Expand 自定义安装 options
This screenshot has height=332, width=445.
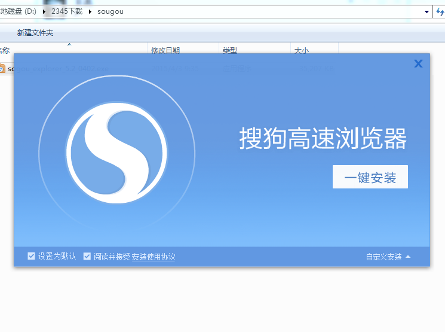click(388, 257)
